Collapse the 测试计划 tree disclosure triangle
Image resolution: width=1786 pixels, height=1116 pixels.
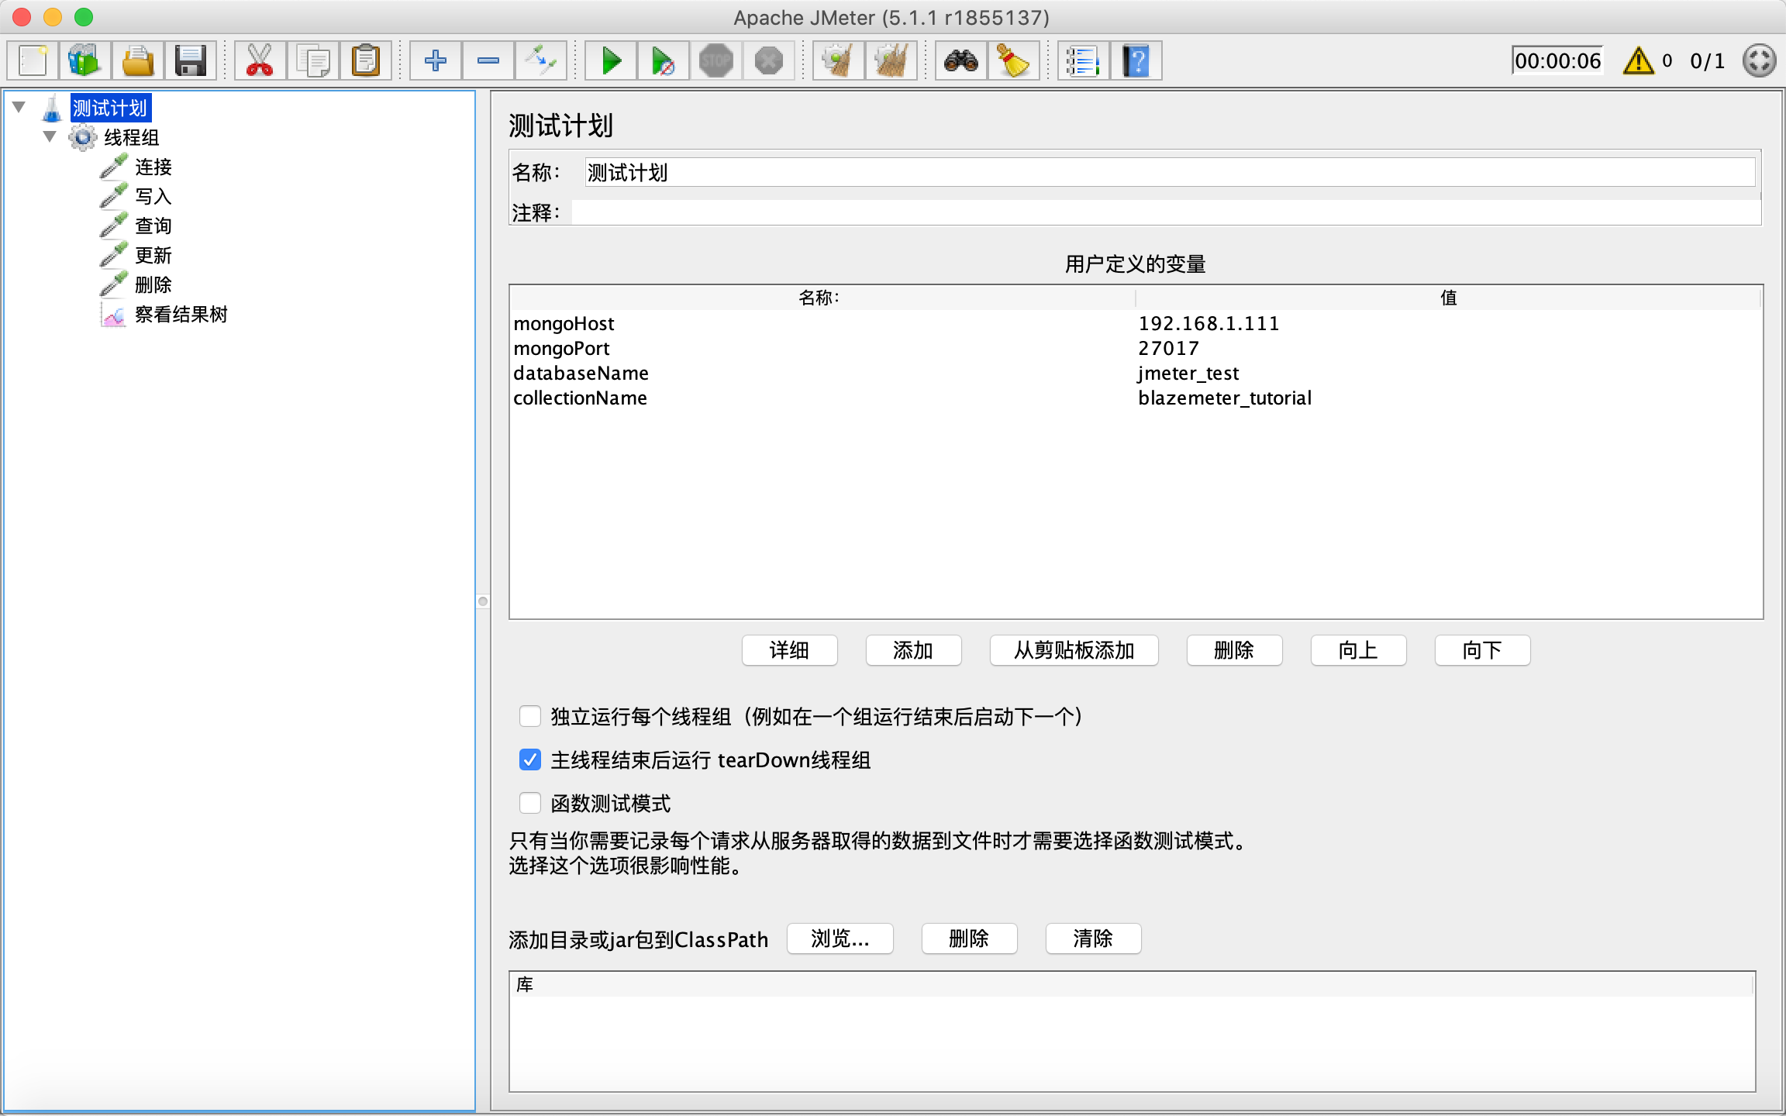tap(19, 107)
